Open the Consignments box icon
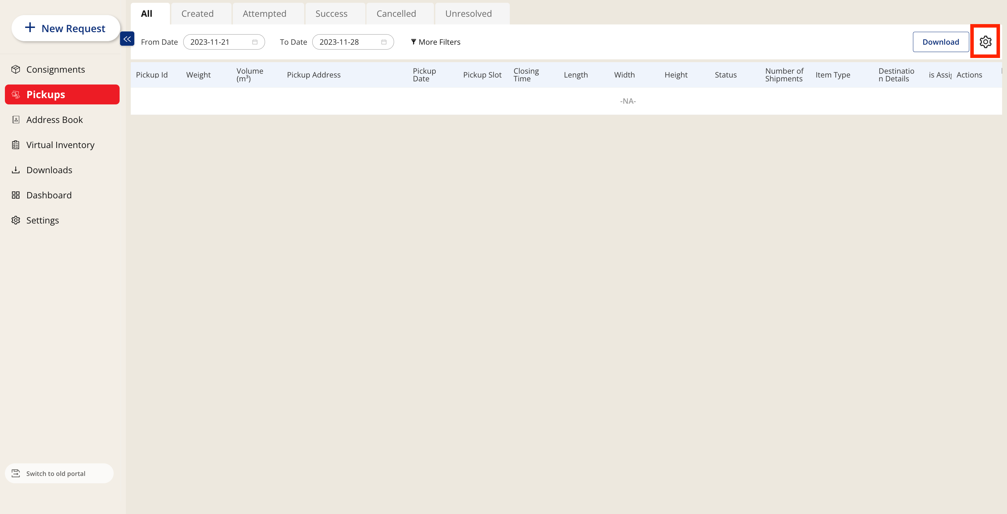1007x514 pixels. 16,69
